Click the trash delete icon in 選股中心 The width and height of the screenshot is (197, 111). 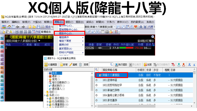point(80,64)
